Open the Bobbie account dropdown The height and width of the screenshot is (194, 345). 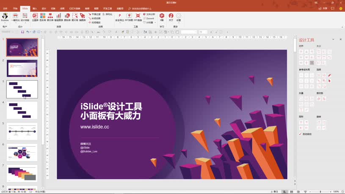(5, 18)
